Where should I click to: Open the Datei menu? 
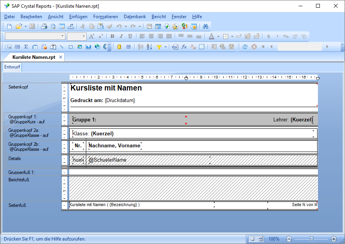pos(9,17)
